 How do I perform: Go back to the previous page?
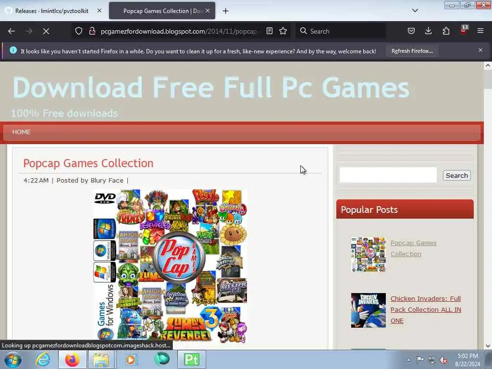coord(12,31)
